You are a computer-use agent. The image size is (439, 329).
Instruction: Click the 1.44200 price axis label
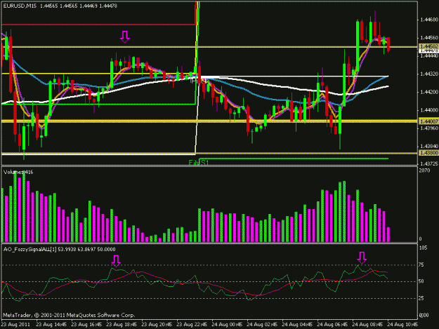[x=429, y=92]
